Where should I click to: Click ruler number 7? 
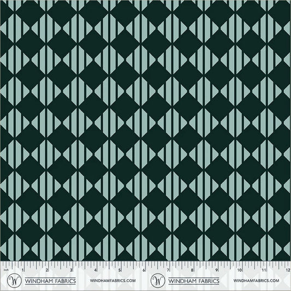click(x=168, y=270)
